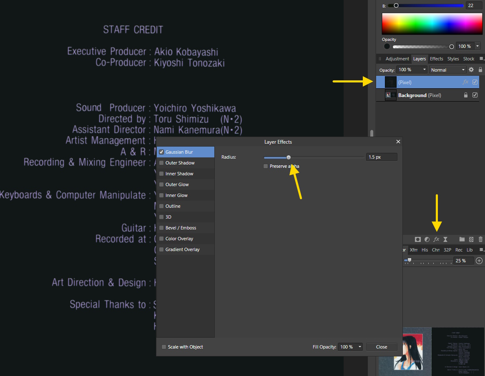Open the Normal blend mode dropdown
Screen dimensions: 485x376
tap(448, 70)
